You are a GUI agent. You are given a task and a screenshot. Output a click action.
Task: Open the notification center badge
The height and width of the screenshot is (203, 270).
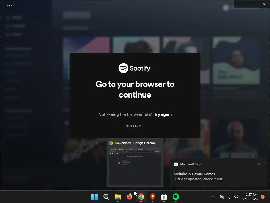coord(263,196)
